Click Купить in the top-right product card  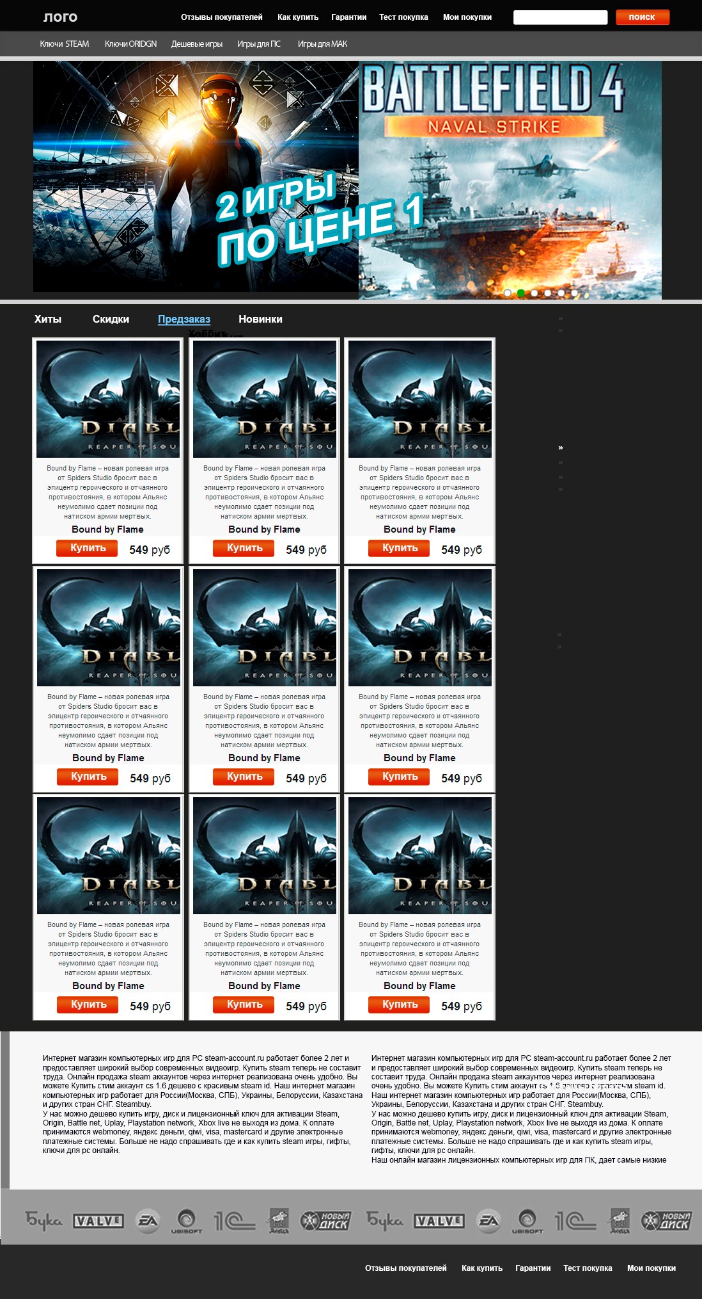pyautogui.click(x=400, y=548)
